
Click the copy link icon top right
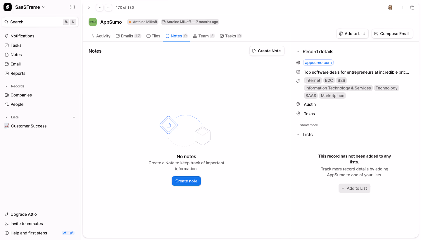tap(412, 8)
